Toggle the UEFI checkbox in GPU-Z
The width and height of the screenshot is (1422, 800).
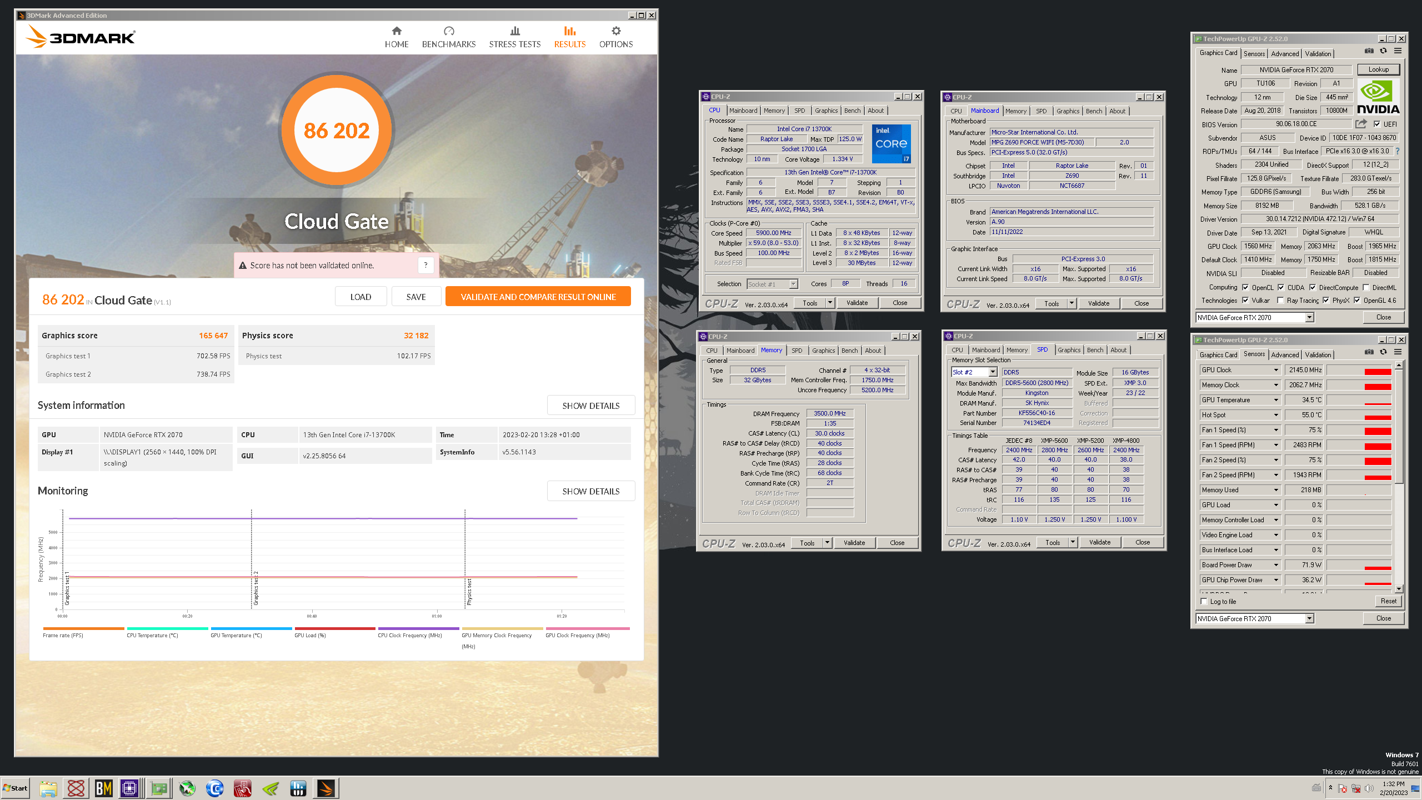pyautogui.click(x=1377, y=124)
